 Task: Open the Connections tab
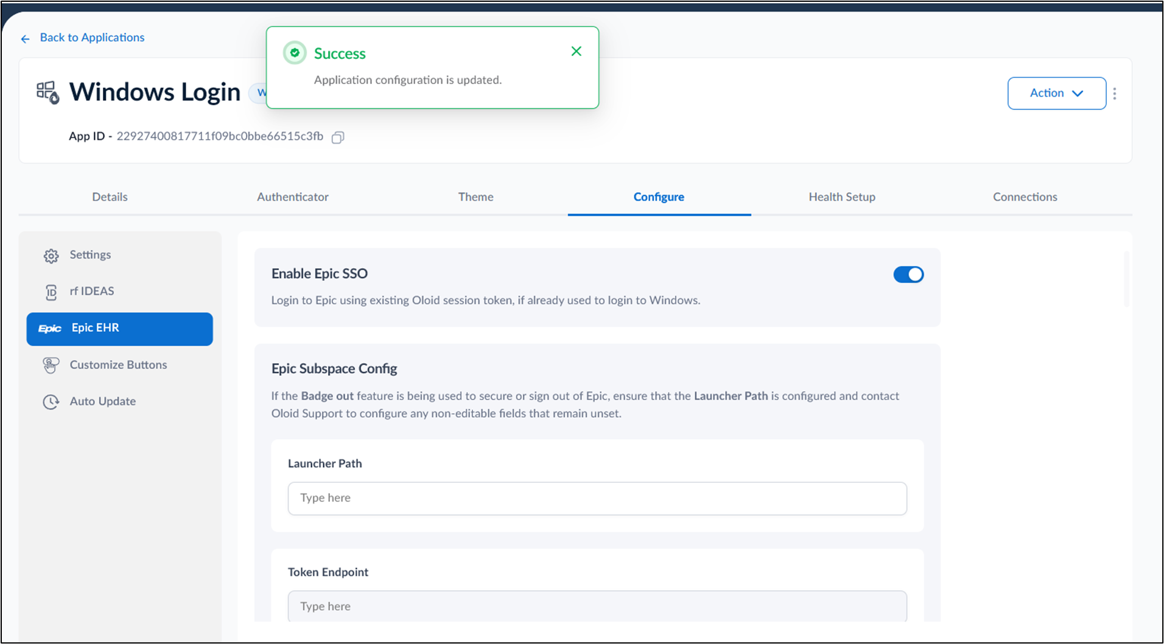coord(1025,197)
